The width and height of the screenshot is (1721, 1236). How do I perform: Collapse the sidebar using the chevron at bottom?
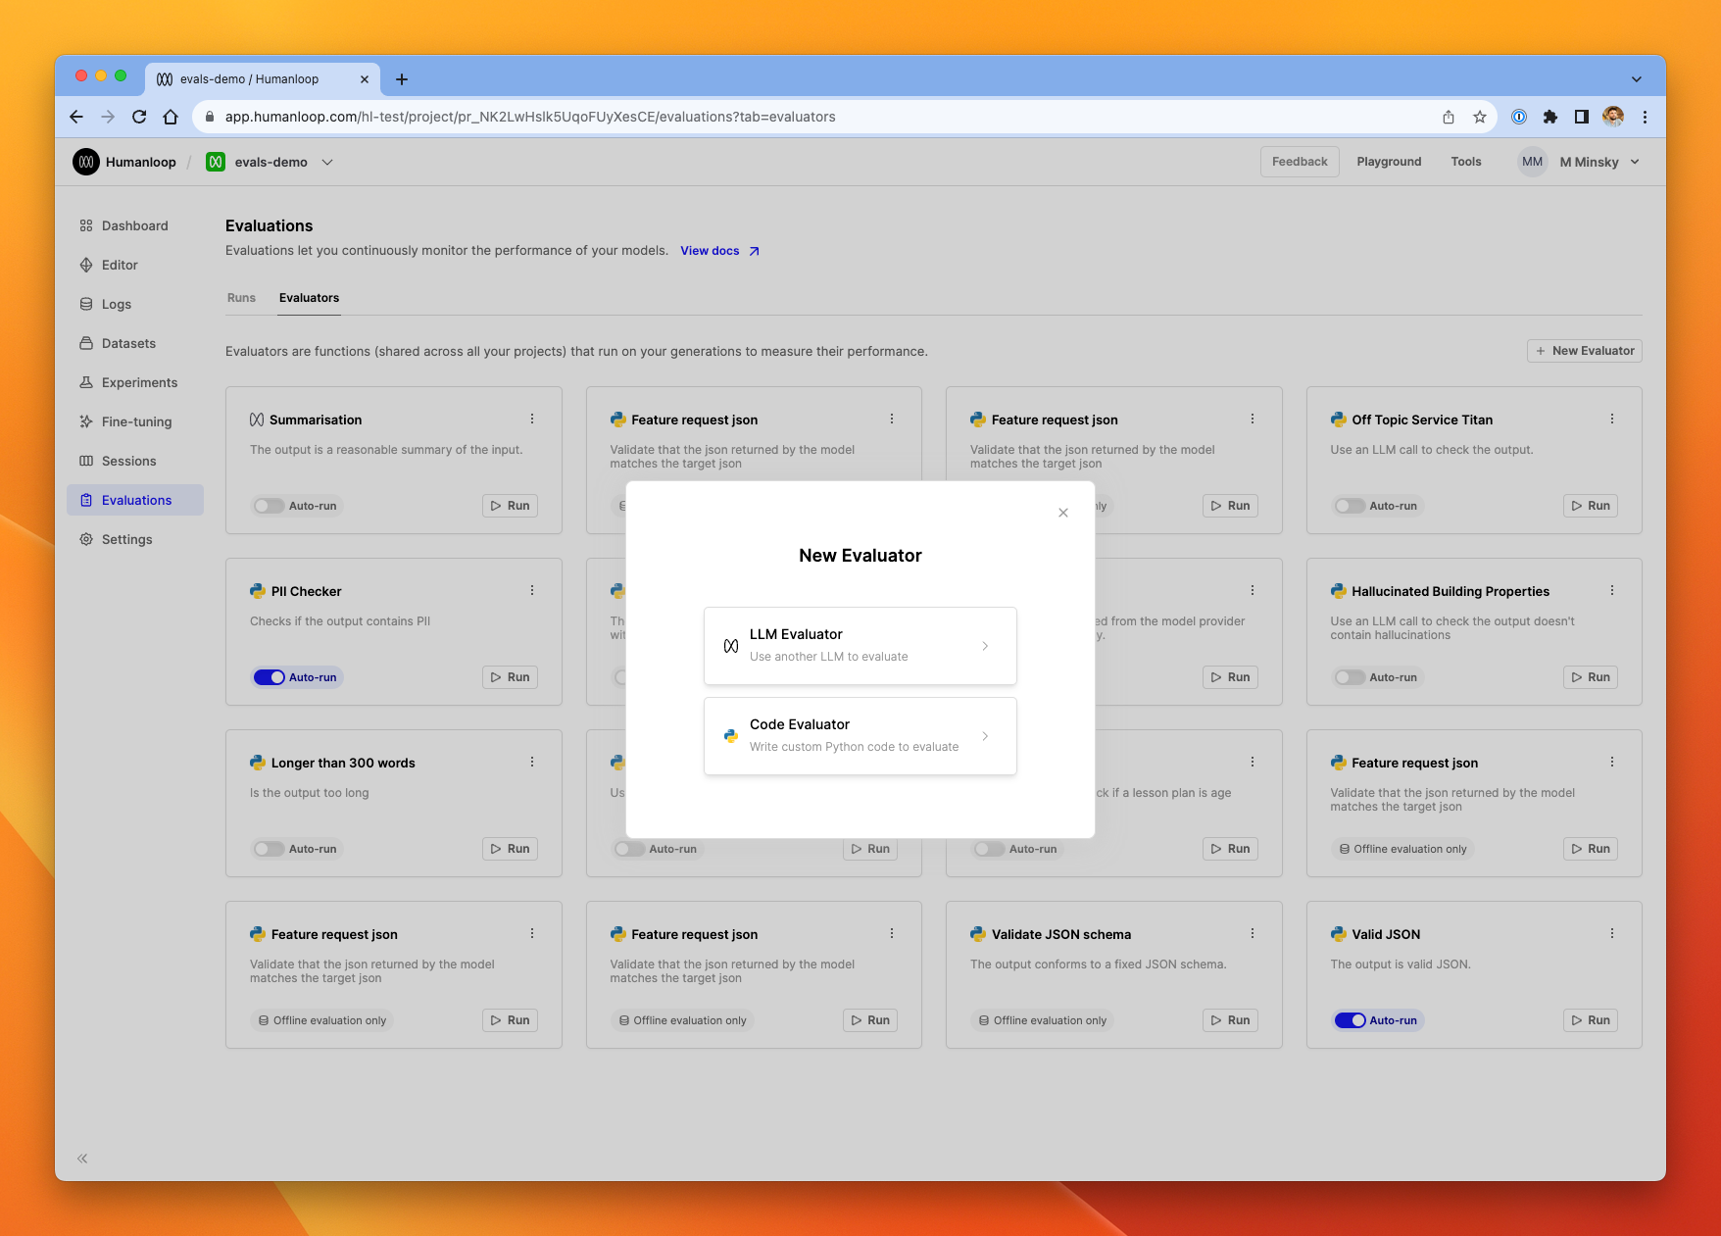point(82,1158)
